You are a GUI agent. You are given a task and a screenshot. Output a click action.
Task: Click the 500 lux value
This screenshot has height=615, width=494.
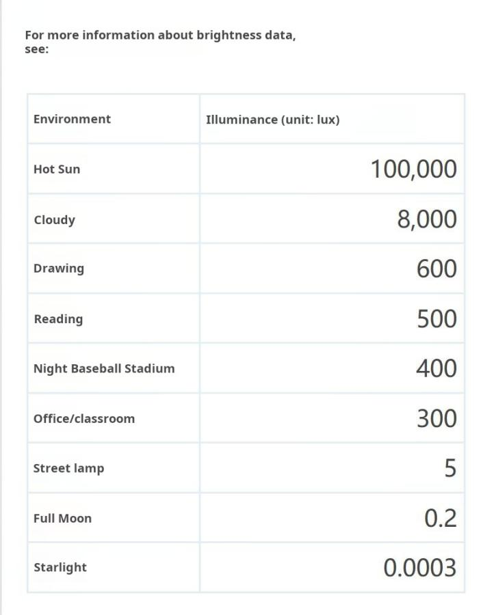pos(437,318)
